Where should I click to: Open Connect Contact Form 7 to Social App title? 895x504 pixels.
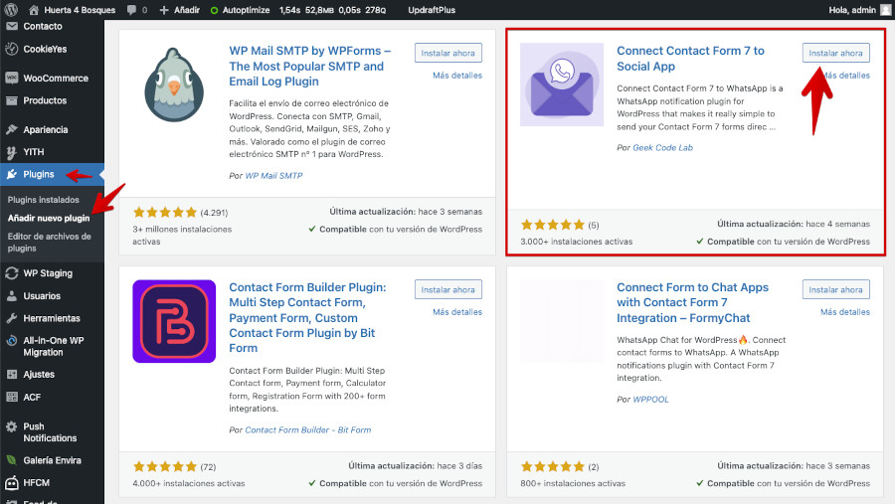[x=690, y=59]
